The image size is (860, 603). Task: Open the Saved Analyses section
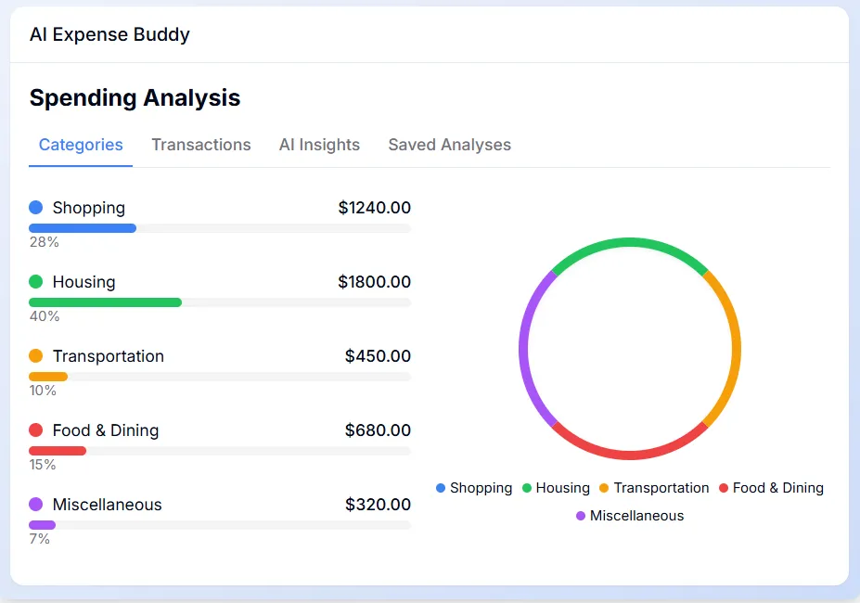(x=449, y=145)
